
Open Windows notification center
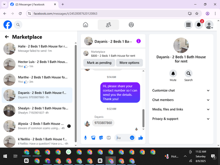[213, 157]
